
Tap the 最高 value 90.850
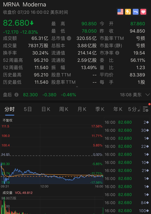tap(89, 24)
